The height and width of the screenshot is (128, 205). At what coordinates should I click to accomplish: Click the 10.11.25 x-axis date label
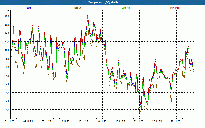(65, 121)
